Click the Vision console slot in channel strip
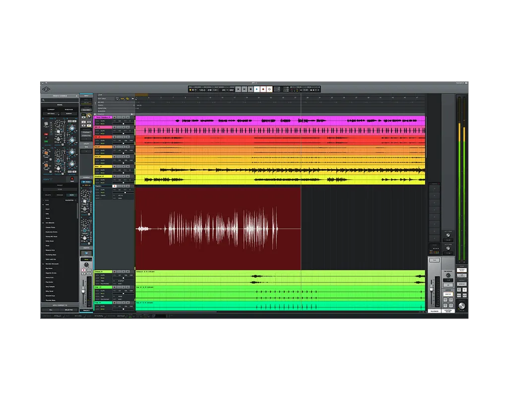Screen dimensions: 508x399 (86, 182)
